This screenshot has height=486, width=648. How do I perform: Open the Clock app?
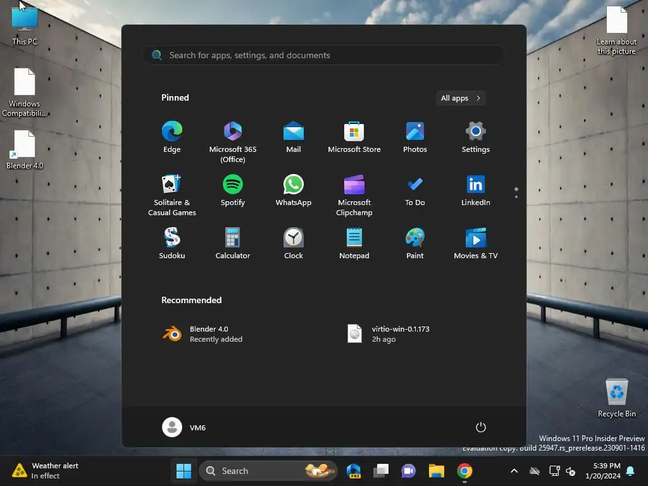tap(294, 244)
